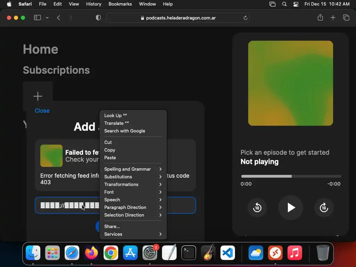Open Safari's Bookmarks menu
Screen dimensions: 356x267
click(x=120, y=4)
